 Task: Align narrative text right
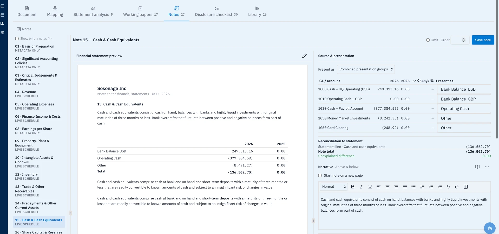click(x=396, y=187)
